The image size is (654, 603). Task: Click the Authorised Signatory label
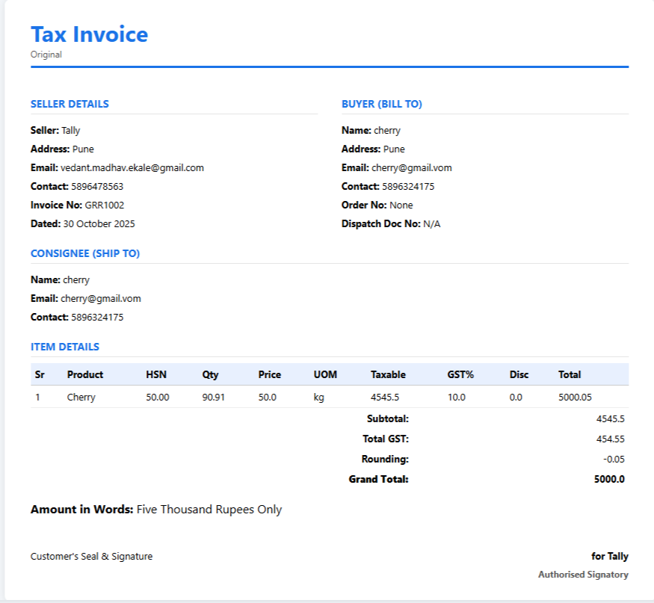[583, 575]
